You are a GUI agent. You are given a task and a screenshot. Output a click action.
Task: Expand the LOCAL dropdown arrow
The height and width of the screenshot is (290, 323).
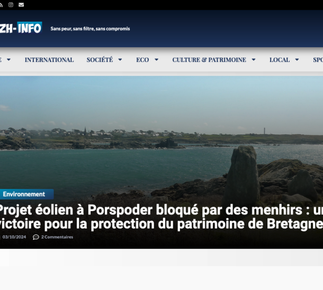coord(297,60)
